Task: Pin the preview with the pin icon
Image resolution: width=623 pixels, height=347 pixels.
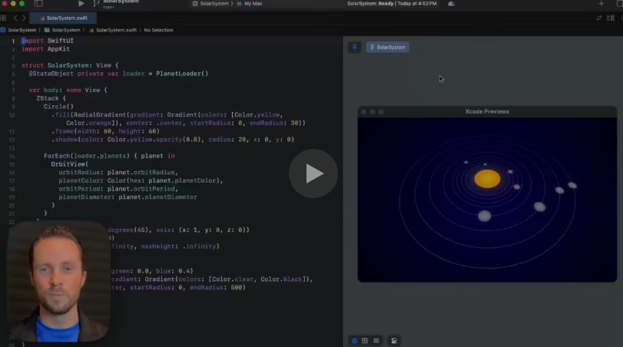Action: 355,47
